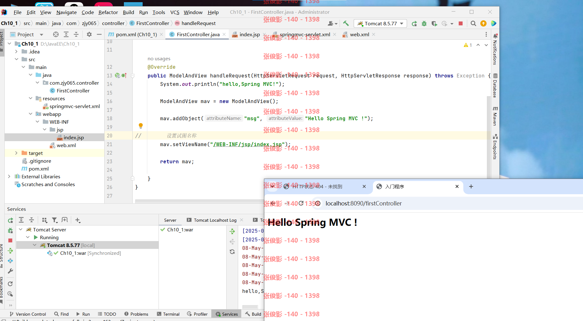Select Ch10_1:war [Synchronized] artifact in Services

(91, 253)
